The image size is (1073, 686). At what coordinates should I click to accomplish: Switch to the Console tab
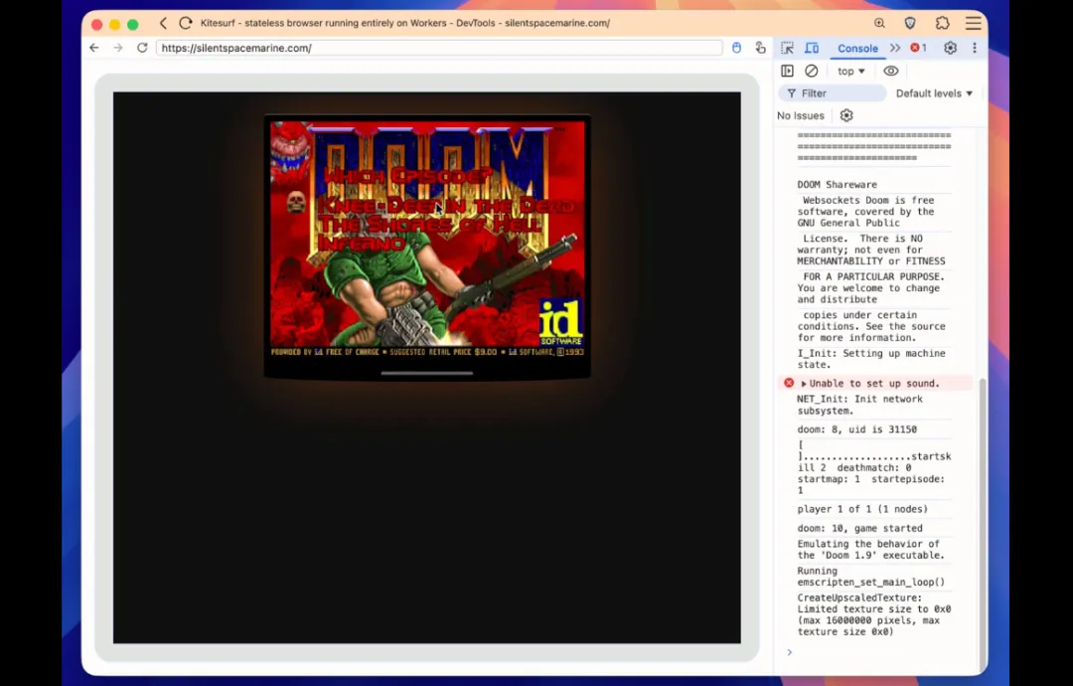(857, 48)
